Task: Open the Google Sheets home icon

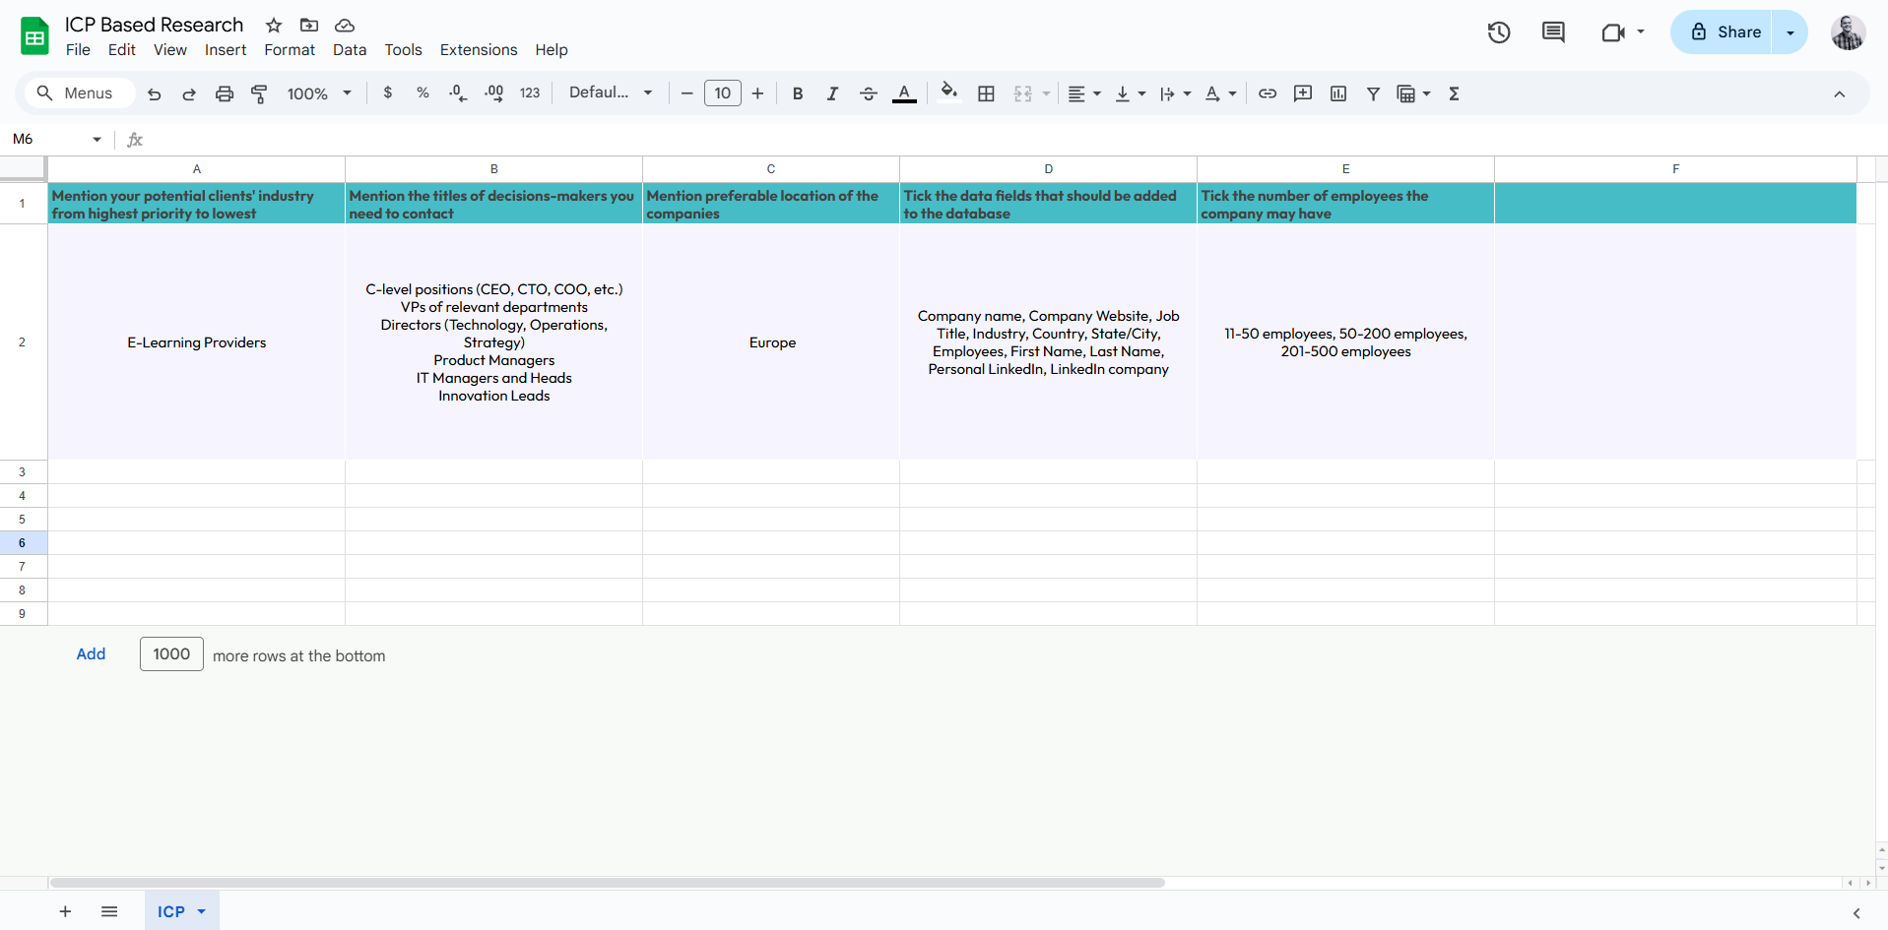Action: pyautogui.click(x=35, y=36)
